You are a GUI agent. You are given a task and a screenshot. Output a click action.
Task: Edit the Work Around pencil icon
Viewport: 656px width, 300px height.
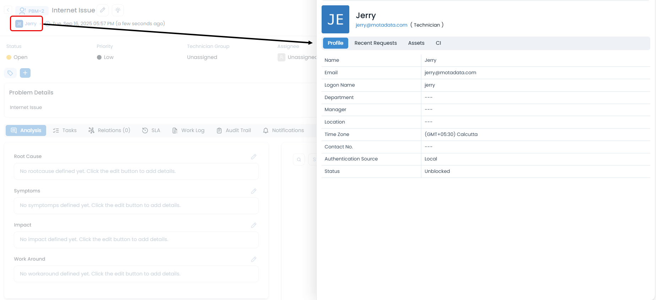[253, 259]
